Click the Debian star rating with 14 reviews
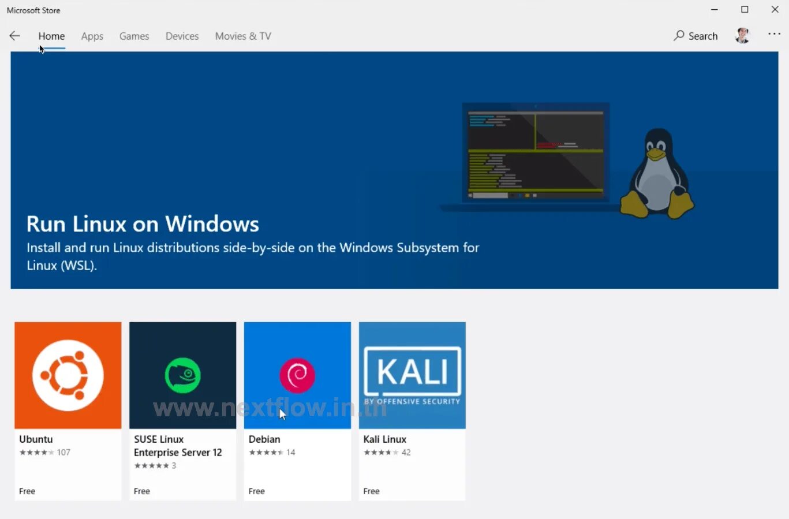The image size is (789, 519). tap(272, 453)
